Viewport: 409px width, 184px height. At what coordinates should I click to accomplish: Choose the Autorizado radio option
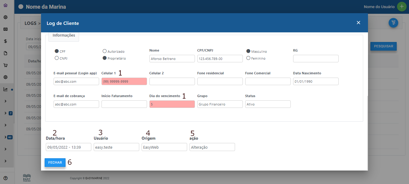pos(104,51)
